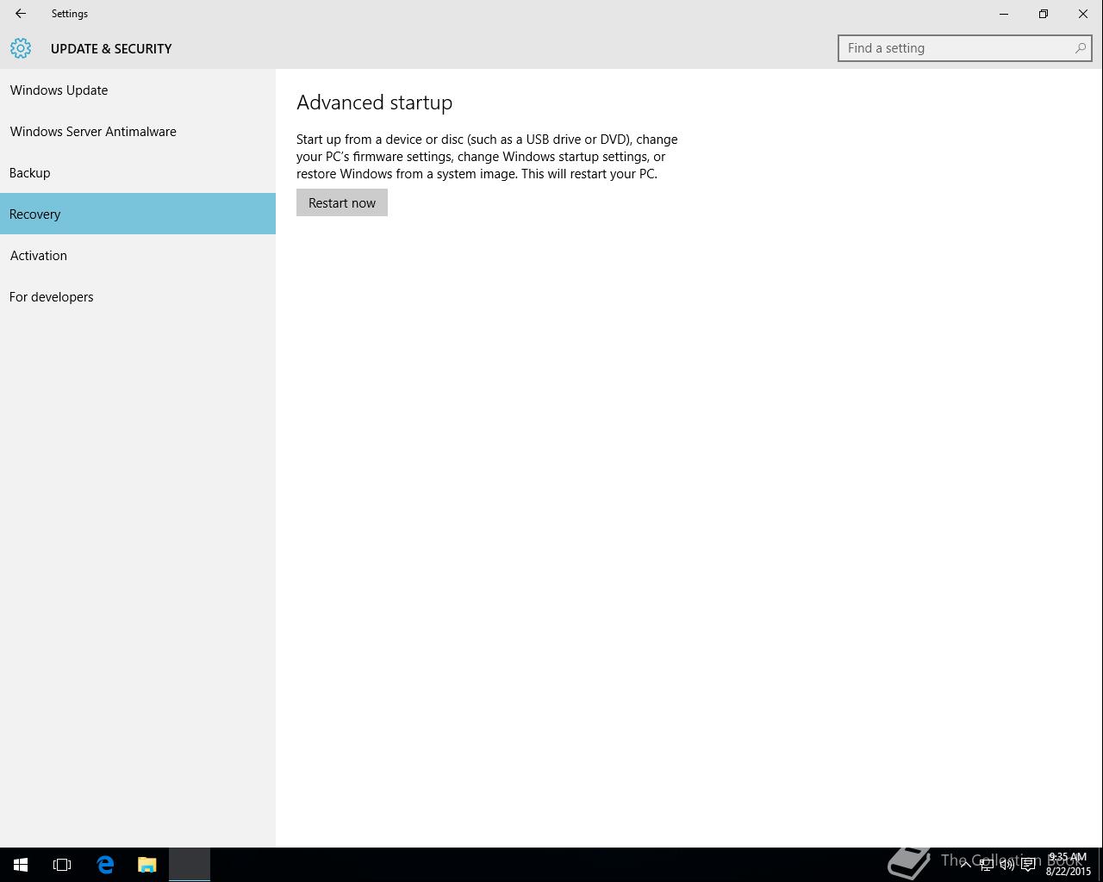The image size is (1103, 882).
Task: Click the search magnifier icon
Action: (1080, 48)
